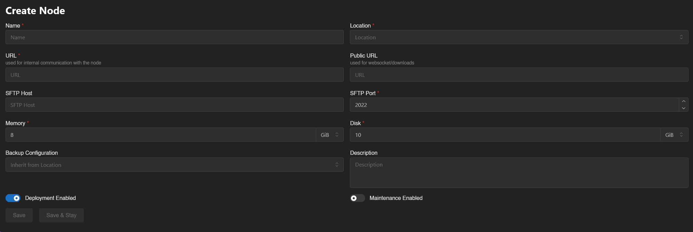Click the Save button
The image size is (693, 232).
point(19,215)
